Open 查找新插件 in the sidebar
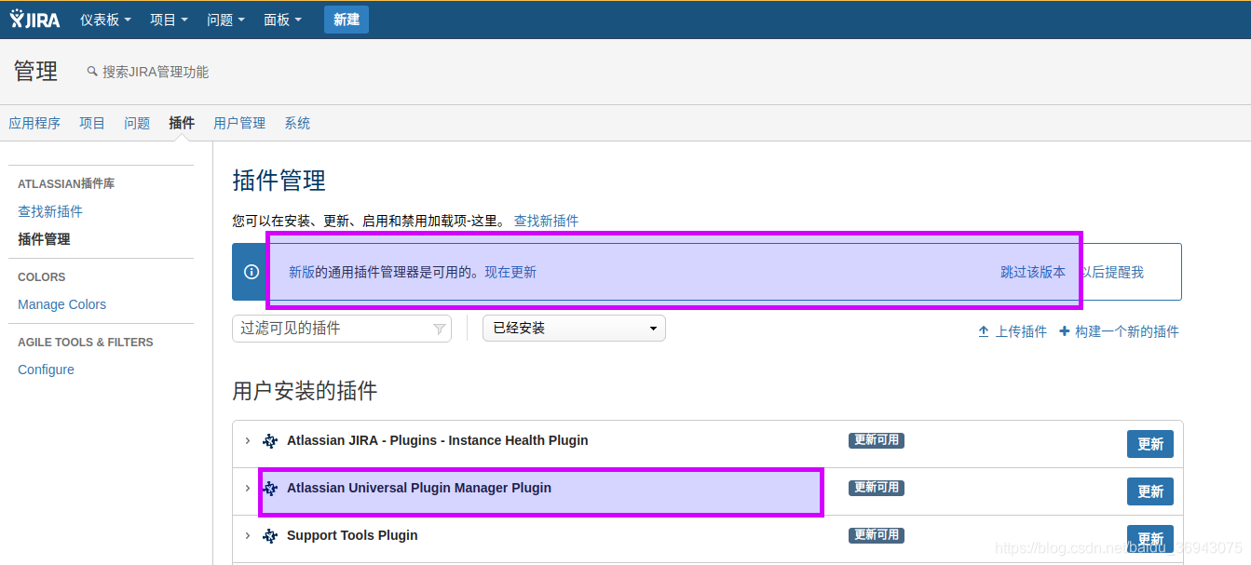Image resolution: width=1251 pixels, height=565 pixels. click(50, 211)
